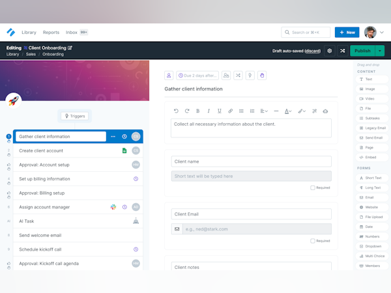This screenshot has width=391, height=293.
Task: Click the Slack icon on Assign account manager
Action: tap(113, 207)
